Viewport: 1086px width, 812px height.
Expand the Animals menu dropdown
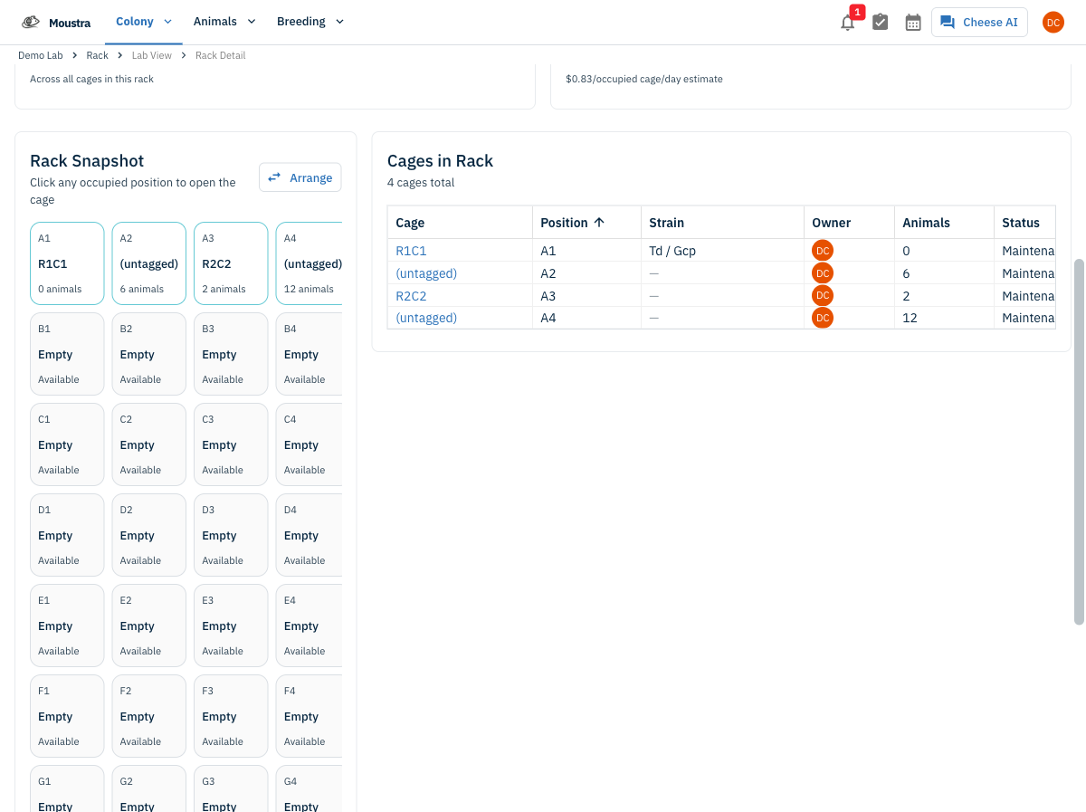point(224,22)
